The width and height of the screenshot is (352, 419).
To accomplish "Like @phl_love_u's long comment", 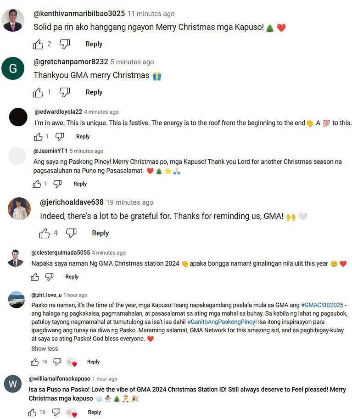I will (34, 362).
